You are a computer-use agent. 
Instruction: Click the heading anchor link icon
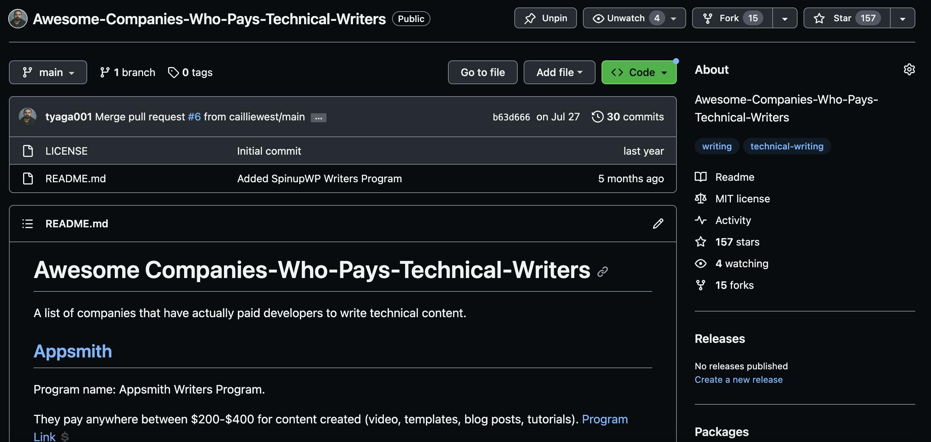(602, 272)
